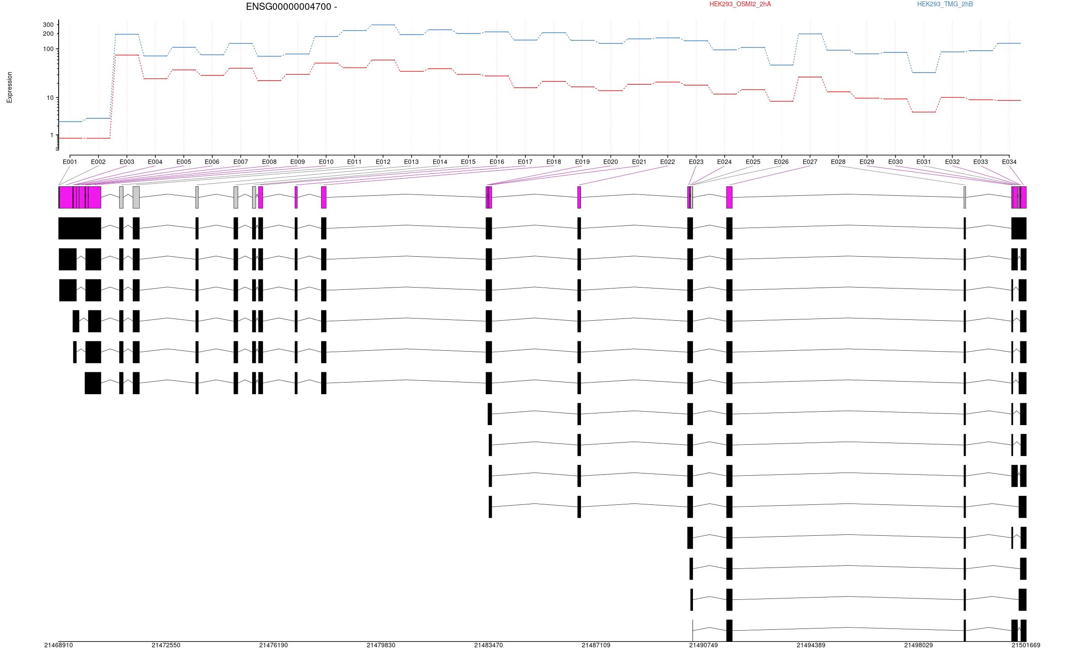1075x654 pixels.
Task: Click exon bin label E021
Action: tap(639, 162)
